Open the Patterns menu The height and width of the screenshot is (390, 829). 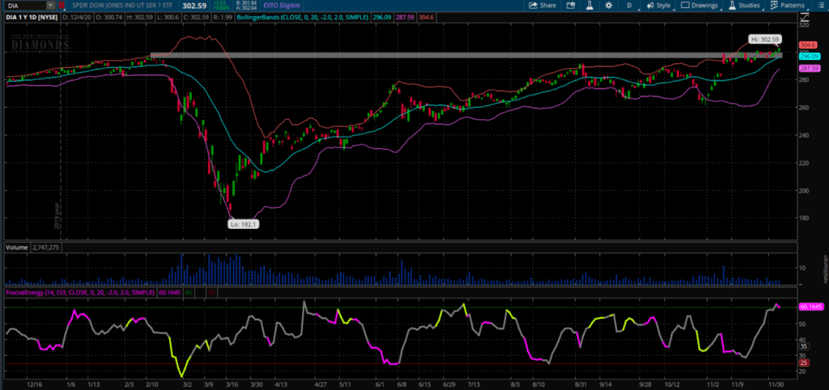coord(789,6)
